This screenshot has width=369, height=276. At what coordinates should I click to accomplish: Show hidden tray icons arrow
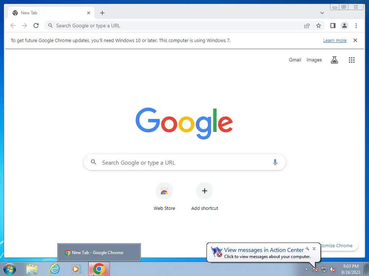click(x=306, y=269)
